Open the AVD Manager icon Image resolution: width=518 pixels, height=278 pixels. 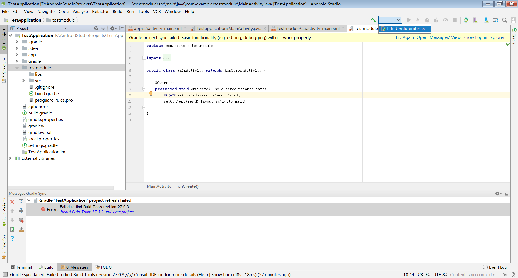[475, 20]
